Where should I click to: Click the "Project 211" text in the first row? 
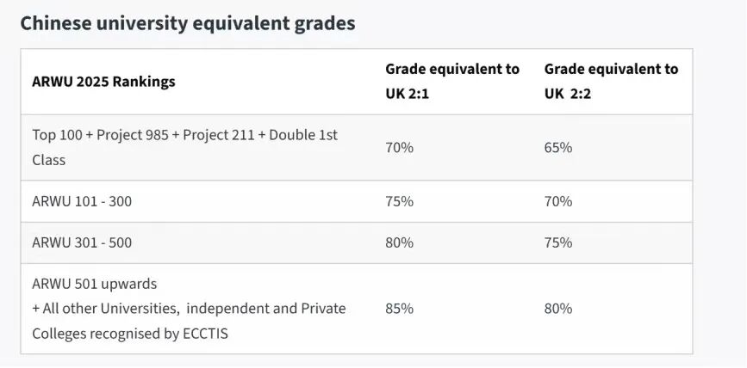[x=221, y=135]
